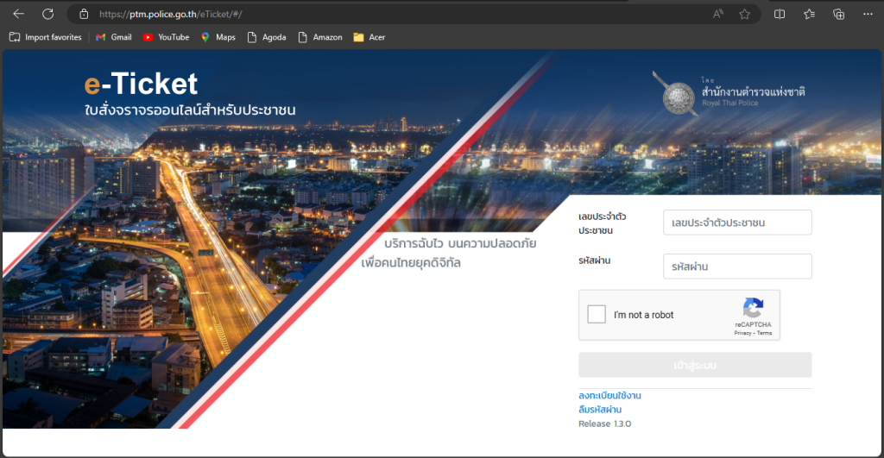Open the split screen icon in the toolbar
The width and height of the screenshot is (884, 458).
tap(780, 14)
